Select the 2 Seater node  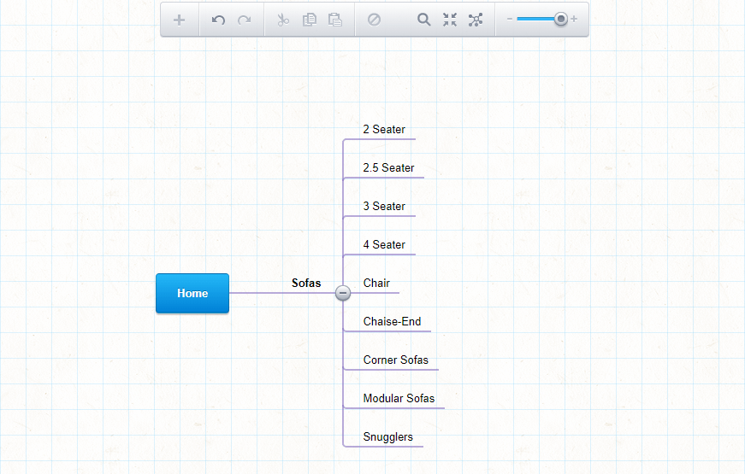384,130
